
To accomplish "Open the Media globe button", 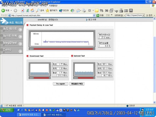I will (x=64, y=10).
